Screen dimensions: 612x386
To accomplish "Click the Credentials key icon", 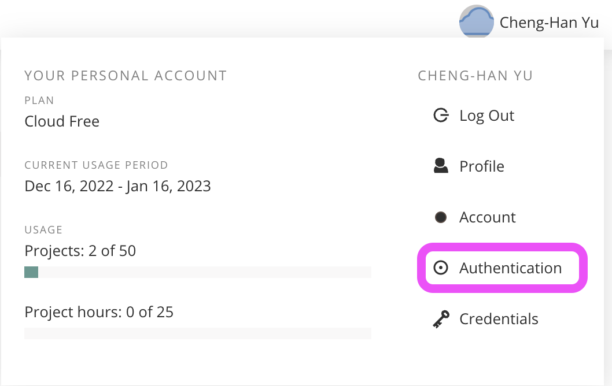I will point(441,319).
